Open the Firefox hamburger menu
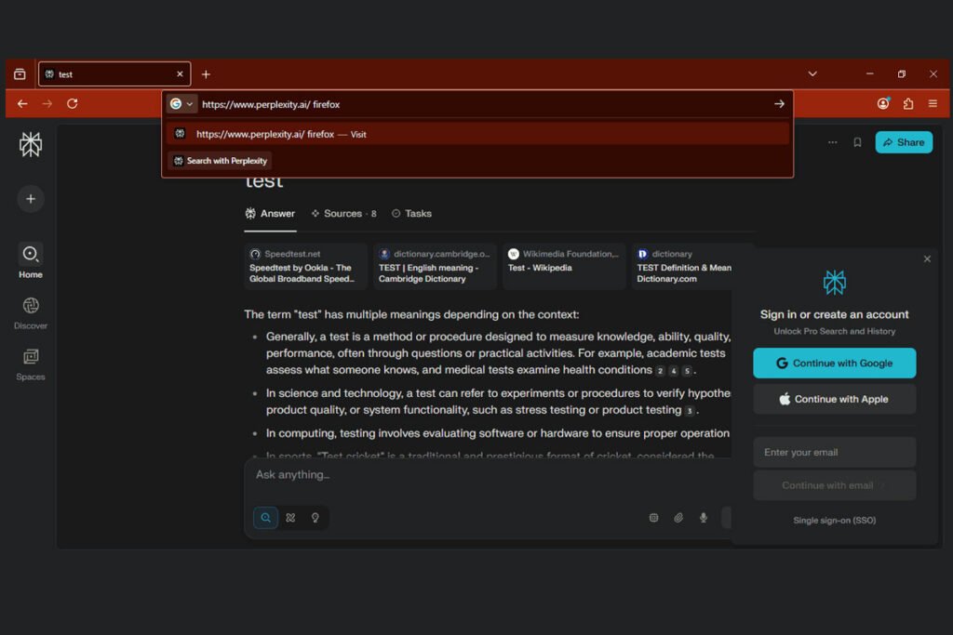The width and height of the screenshot is (953, 635). pos(933,104)
